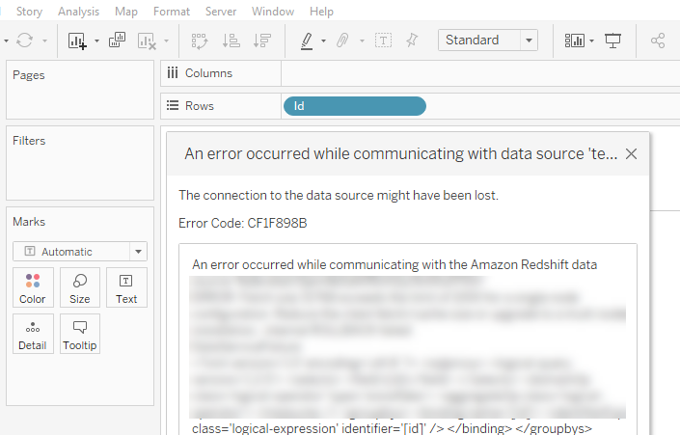This screenshot has width=680, height=435.
Task: Click the show/hide cards icon
Action: pyautogui.click(x=574, y=41)
